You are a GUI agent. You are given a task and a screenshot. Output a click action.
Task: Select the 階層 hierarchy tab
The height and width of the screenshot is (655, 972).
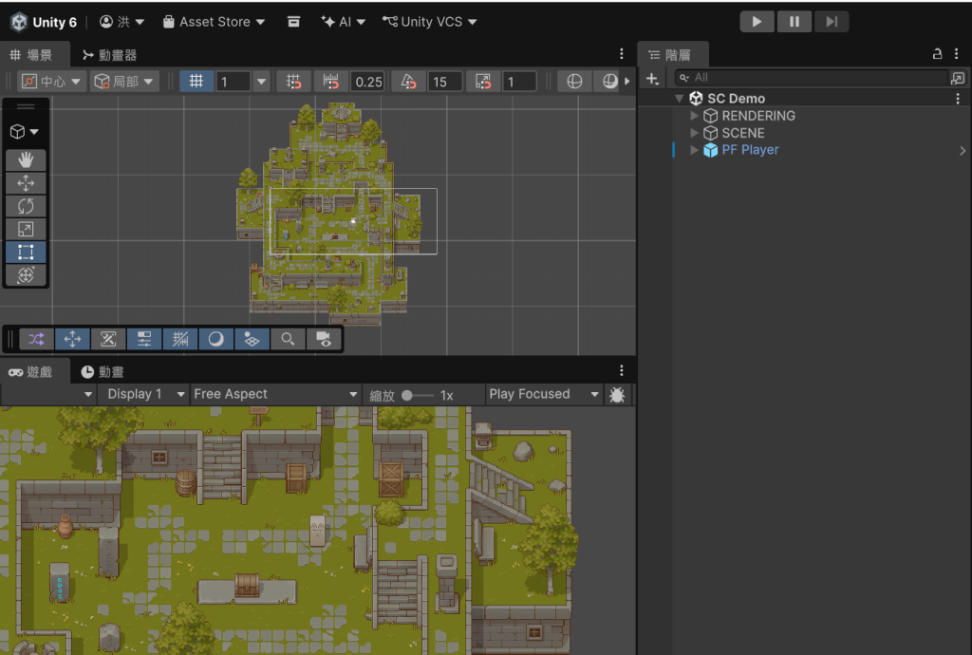pyautogui.click(x=671, y=55)
